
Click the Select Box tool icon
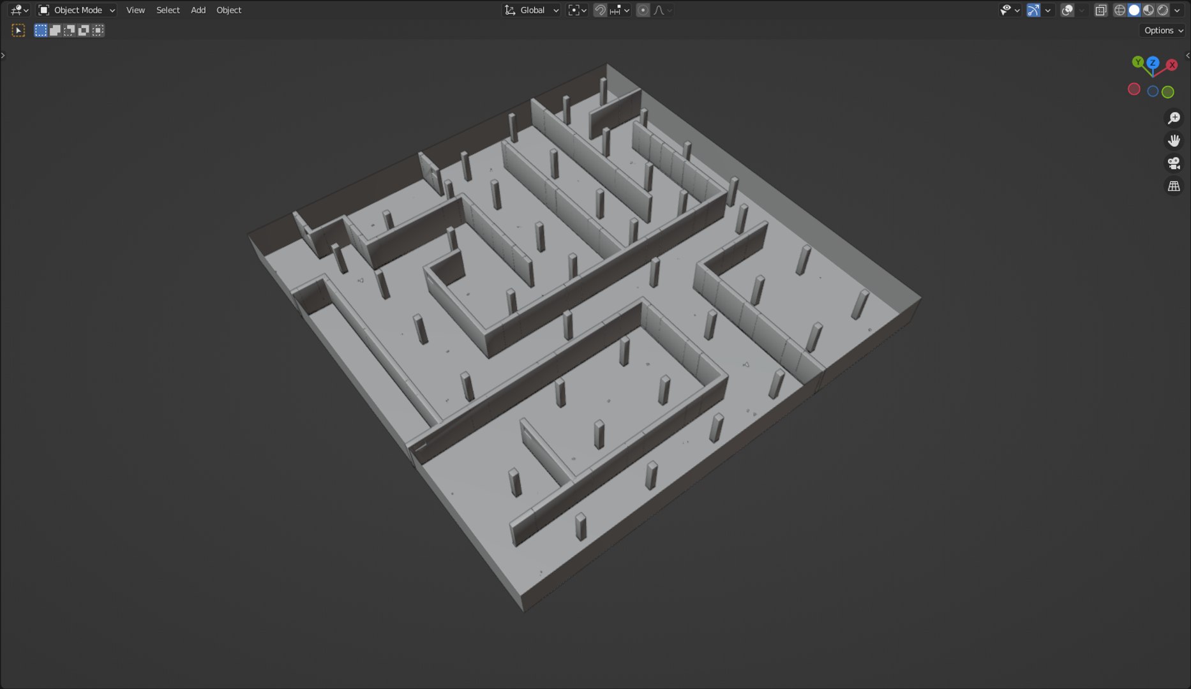click(19, 31)
